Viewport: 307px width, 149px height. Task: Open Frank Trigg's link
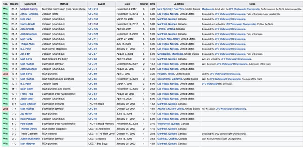coord(27,94)
